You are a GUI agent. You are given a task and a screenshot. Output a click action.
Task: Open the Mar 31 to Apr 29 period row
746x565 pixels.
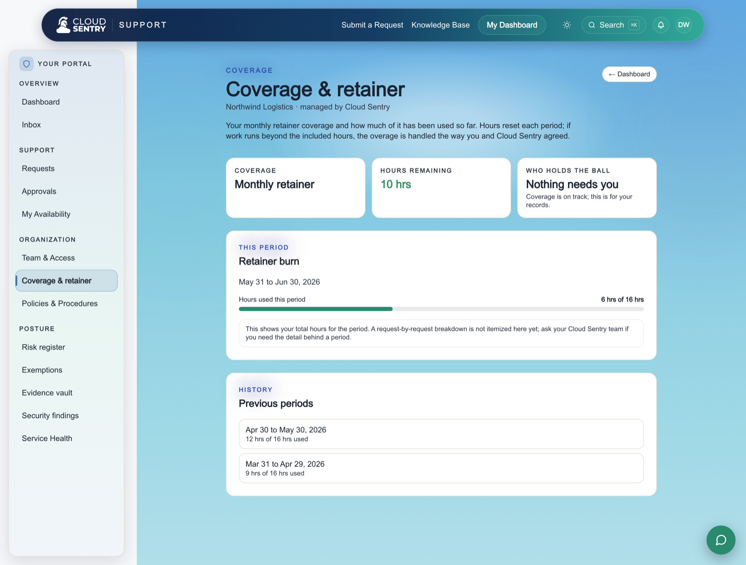pos(441,468)
